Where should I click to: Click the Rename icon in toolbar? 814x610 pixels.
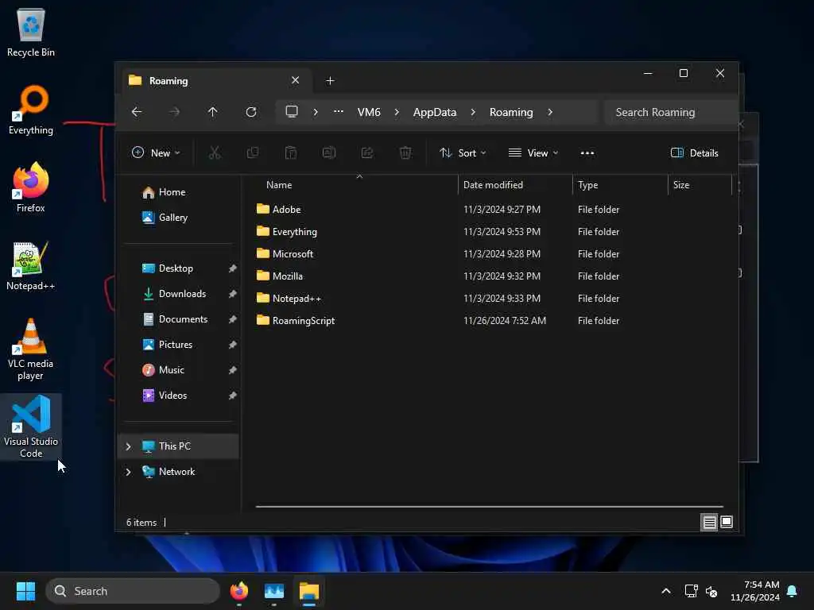[x=329, y=152]
